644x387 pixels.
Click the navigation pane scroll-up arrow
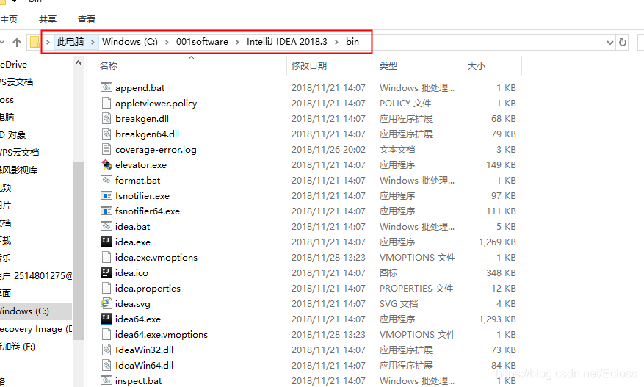pos(78,63)
